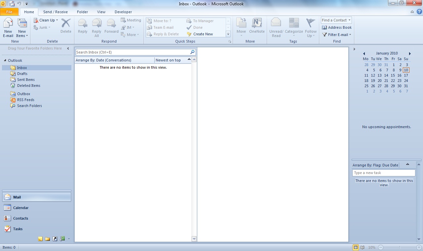This screenshot has width=423, height=251.
Task: Collapse the Outlook folder tree
Action: [5, 60]
